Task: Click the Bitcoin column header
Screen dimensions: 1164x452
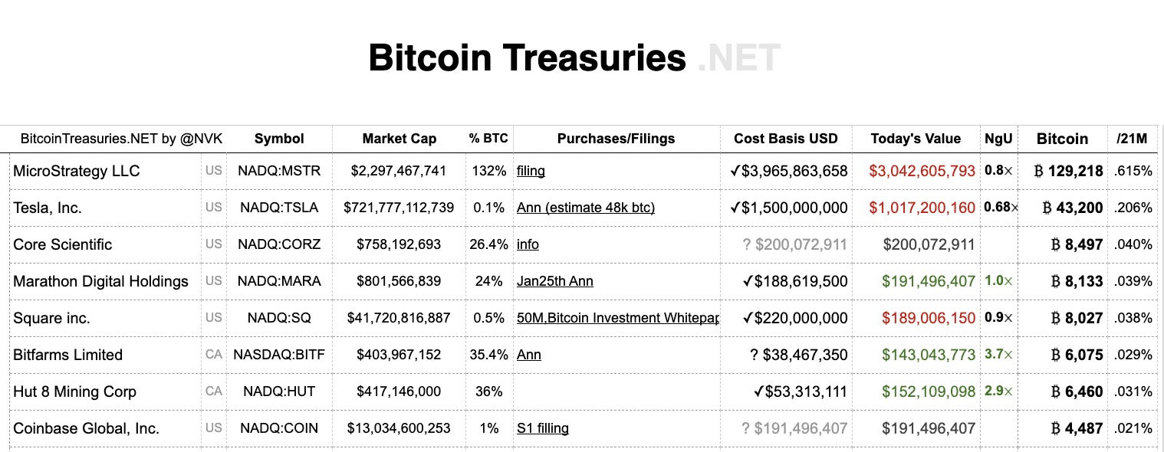Action: 1062,139
